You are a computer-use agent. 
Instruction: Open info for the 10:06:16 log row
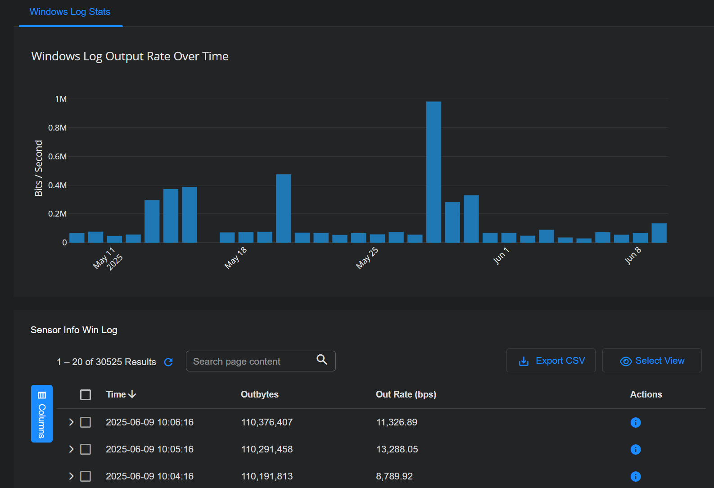pyautogui.click(x=635, y=422)
